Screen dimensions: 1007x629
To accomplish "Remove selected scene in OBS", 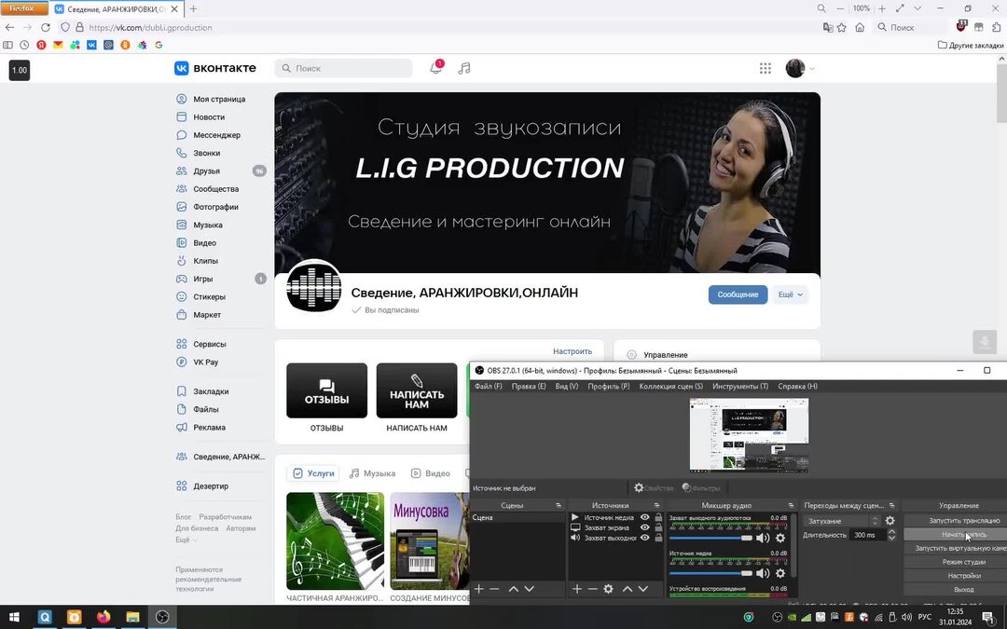I will click(494, 589).
